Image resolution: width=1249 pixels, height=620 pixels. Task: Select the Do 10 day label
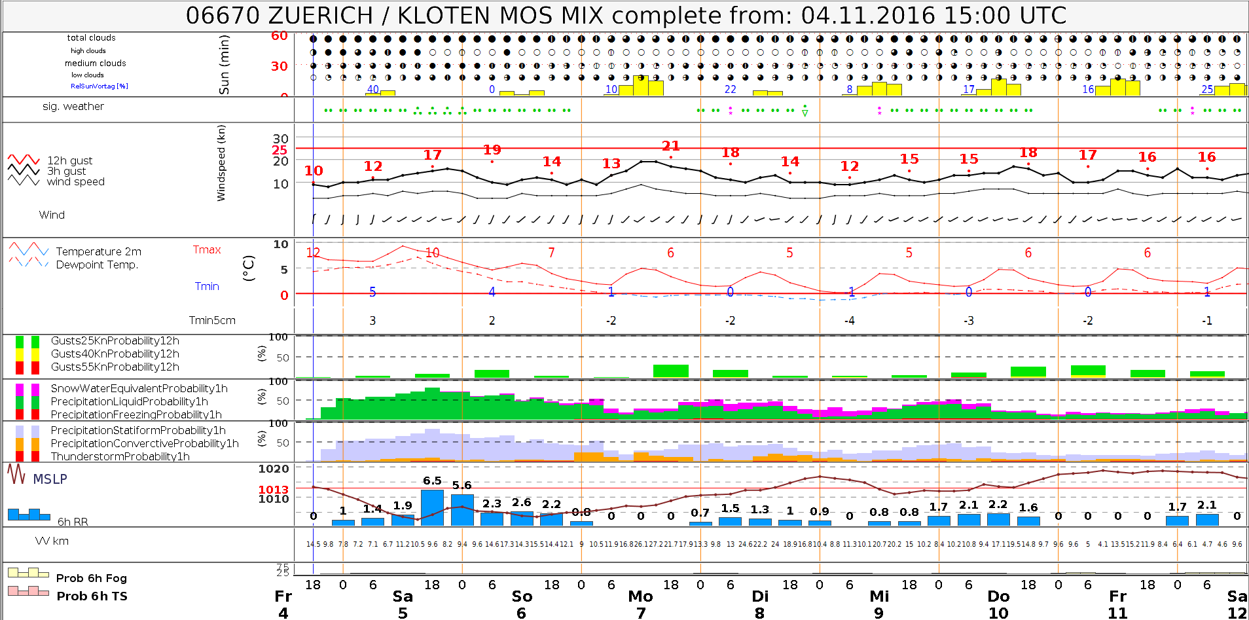point(998,604)
